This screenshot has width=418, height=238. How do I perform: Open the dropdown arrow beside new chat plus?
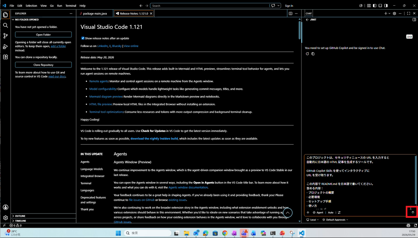pos(390,14)
